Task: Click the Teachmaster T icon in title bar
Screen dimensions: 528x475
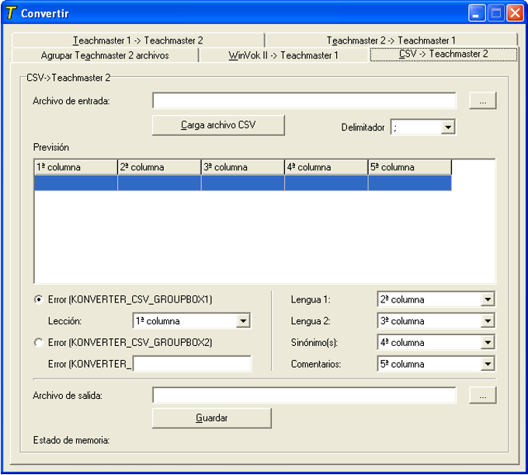Action: [x=11, y=12]
